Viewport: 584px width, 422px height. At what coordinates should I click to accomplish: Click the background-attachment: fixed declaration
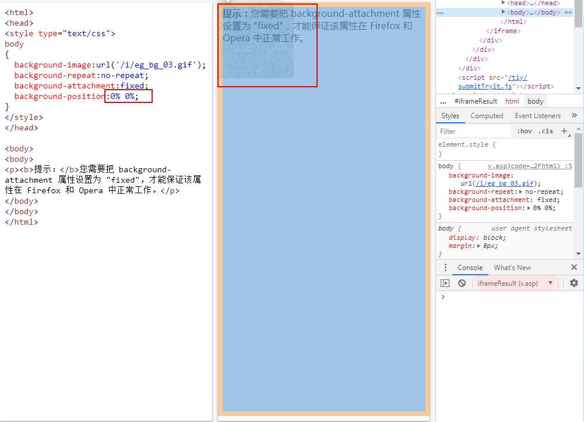coord(504,200)
